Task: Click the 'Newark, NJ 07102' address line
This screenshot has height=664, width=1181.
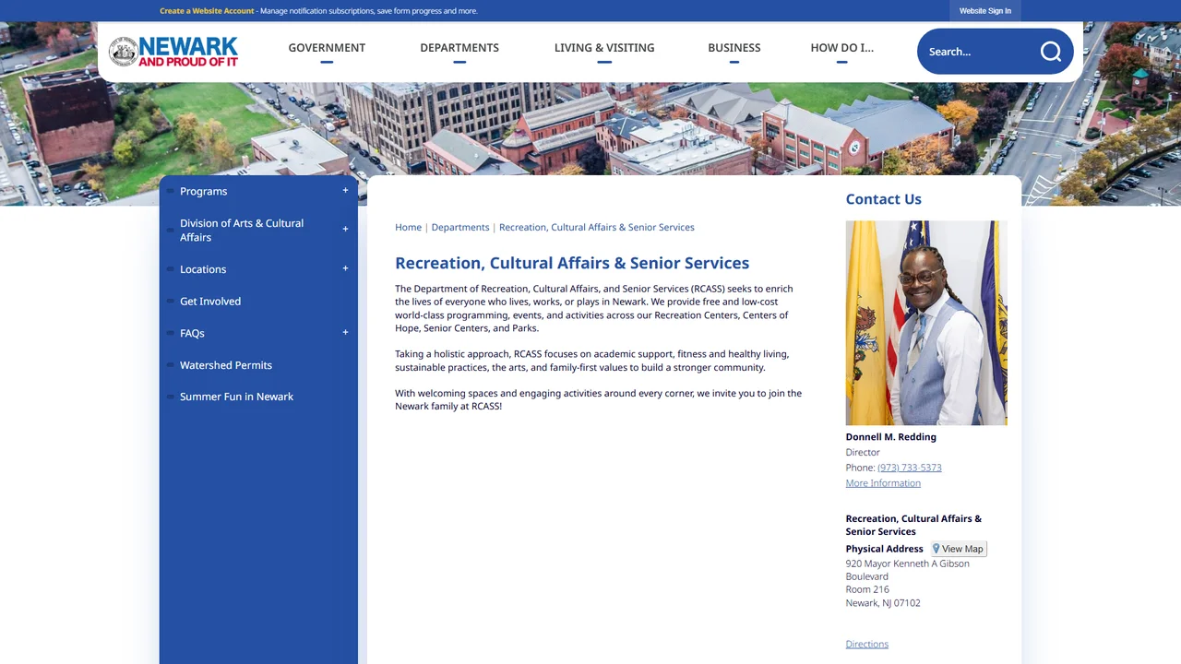Action: click(x=883, y=603)
